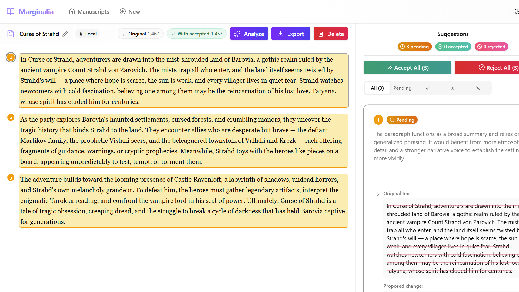Click the suggestion explanation about broad summary
The image size is (519, 292).
click(x=446, y=146)
